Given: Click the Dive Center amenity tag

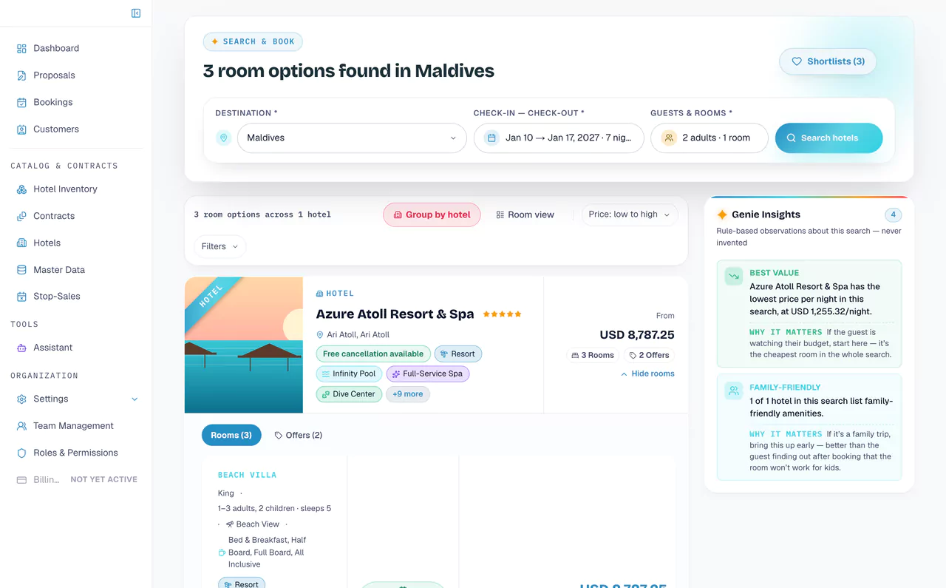Looking at the screenshot, I should click(x=349, y=394).
